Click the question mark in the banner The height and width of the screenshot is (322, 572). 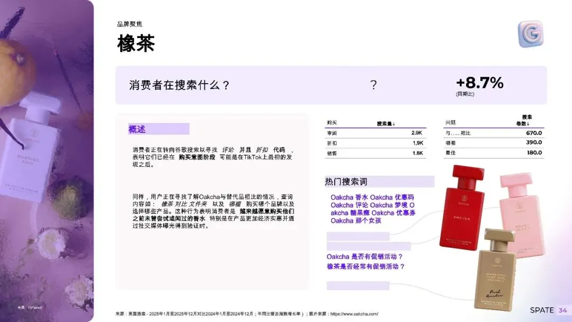373,85
